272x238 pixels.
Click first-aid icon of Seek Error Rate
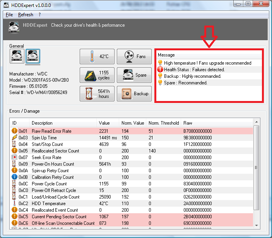click(14, 157)
